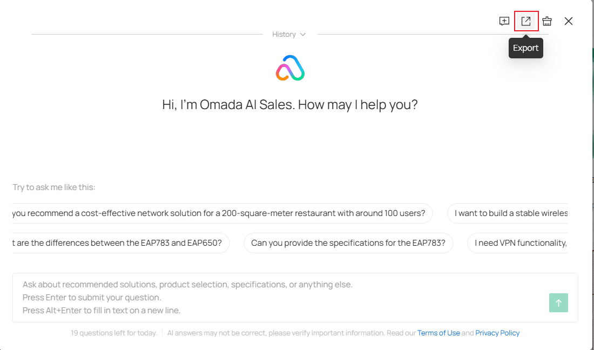Close the Omada AI Sales window

pos(569,21)
